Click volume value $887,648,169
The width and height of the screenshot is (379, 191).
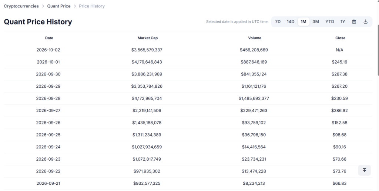[254, 62]
